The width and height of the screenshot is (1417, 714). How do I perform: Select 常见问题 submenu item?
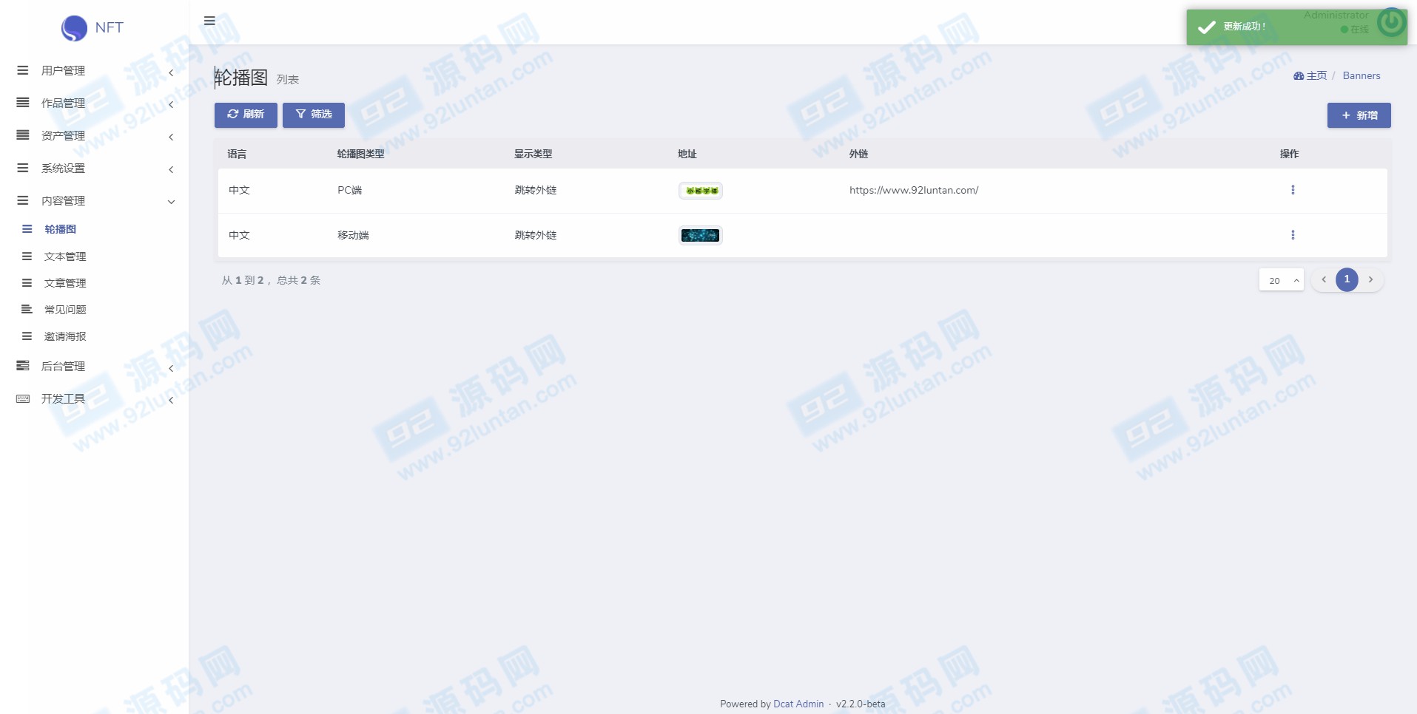(95, 310)
